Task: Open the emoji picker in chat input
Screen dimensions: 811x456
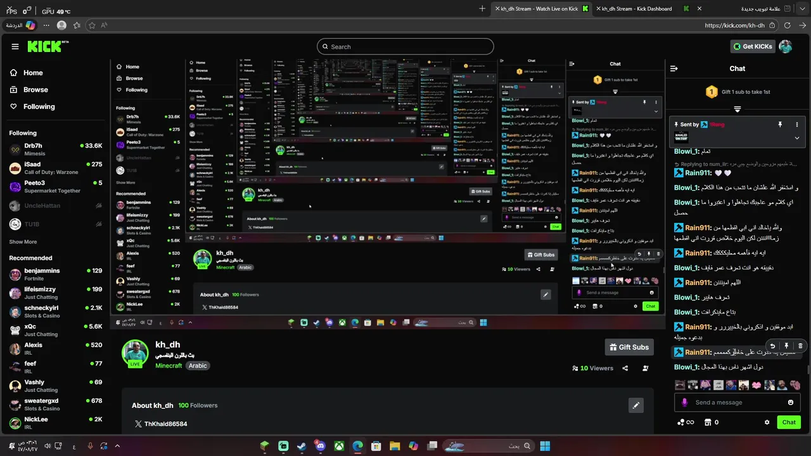Action: (x=791, y=402)
